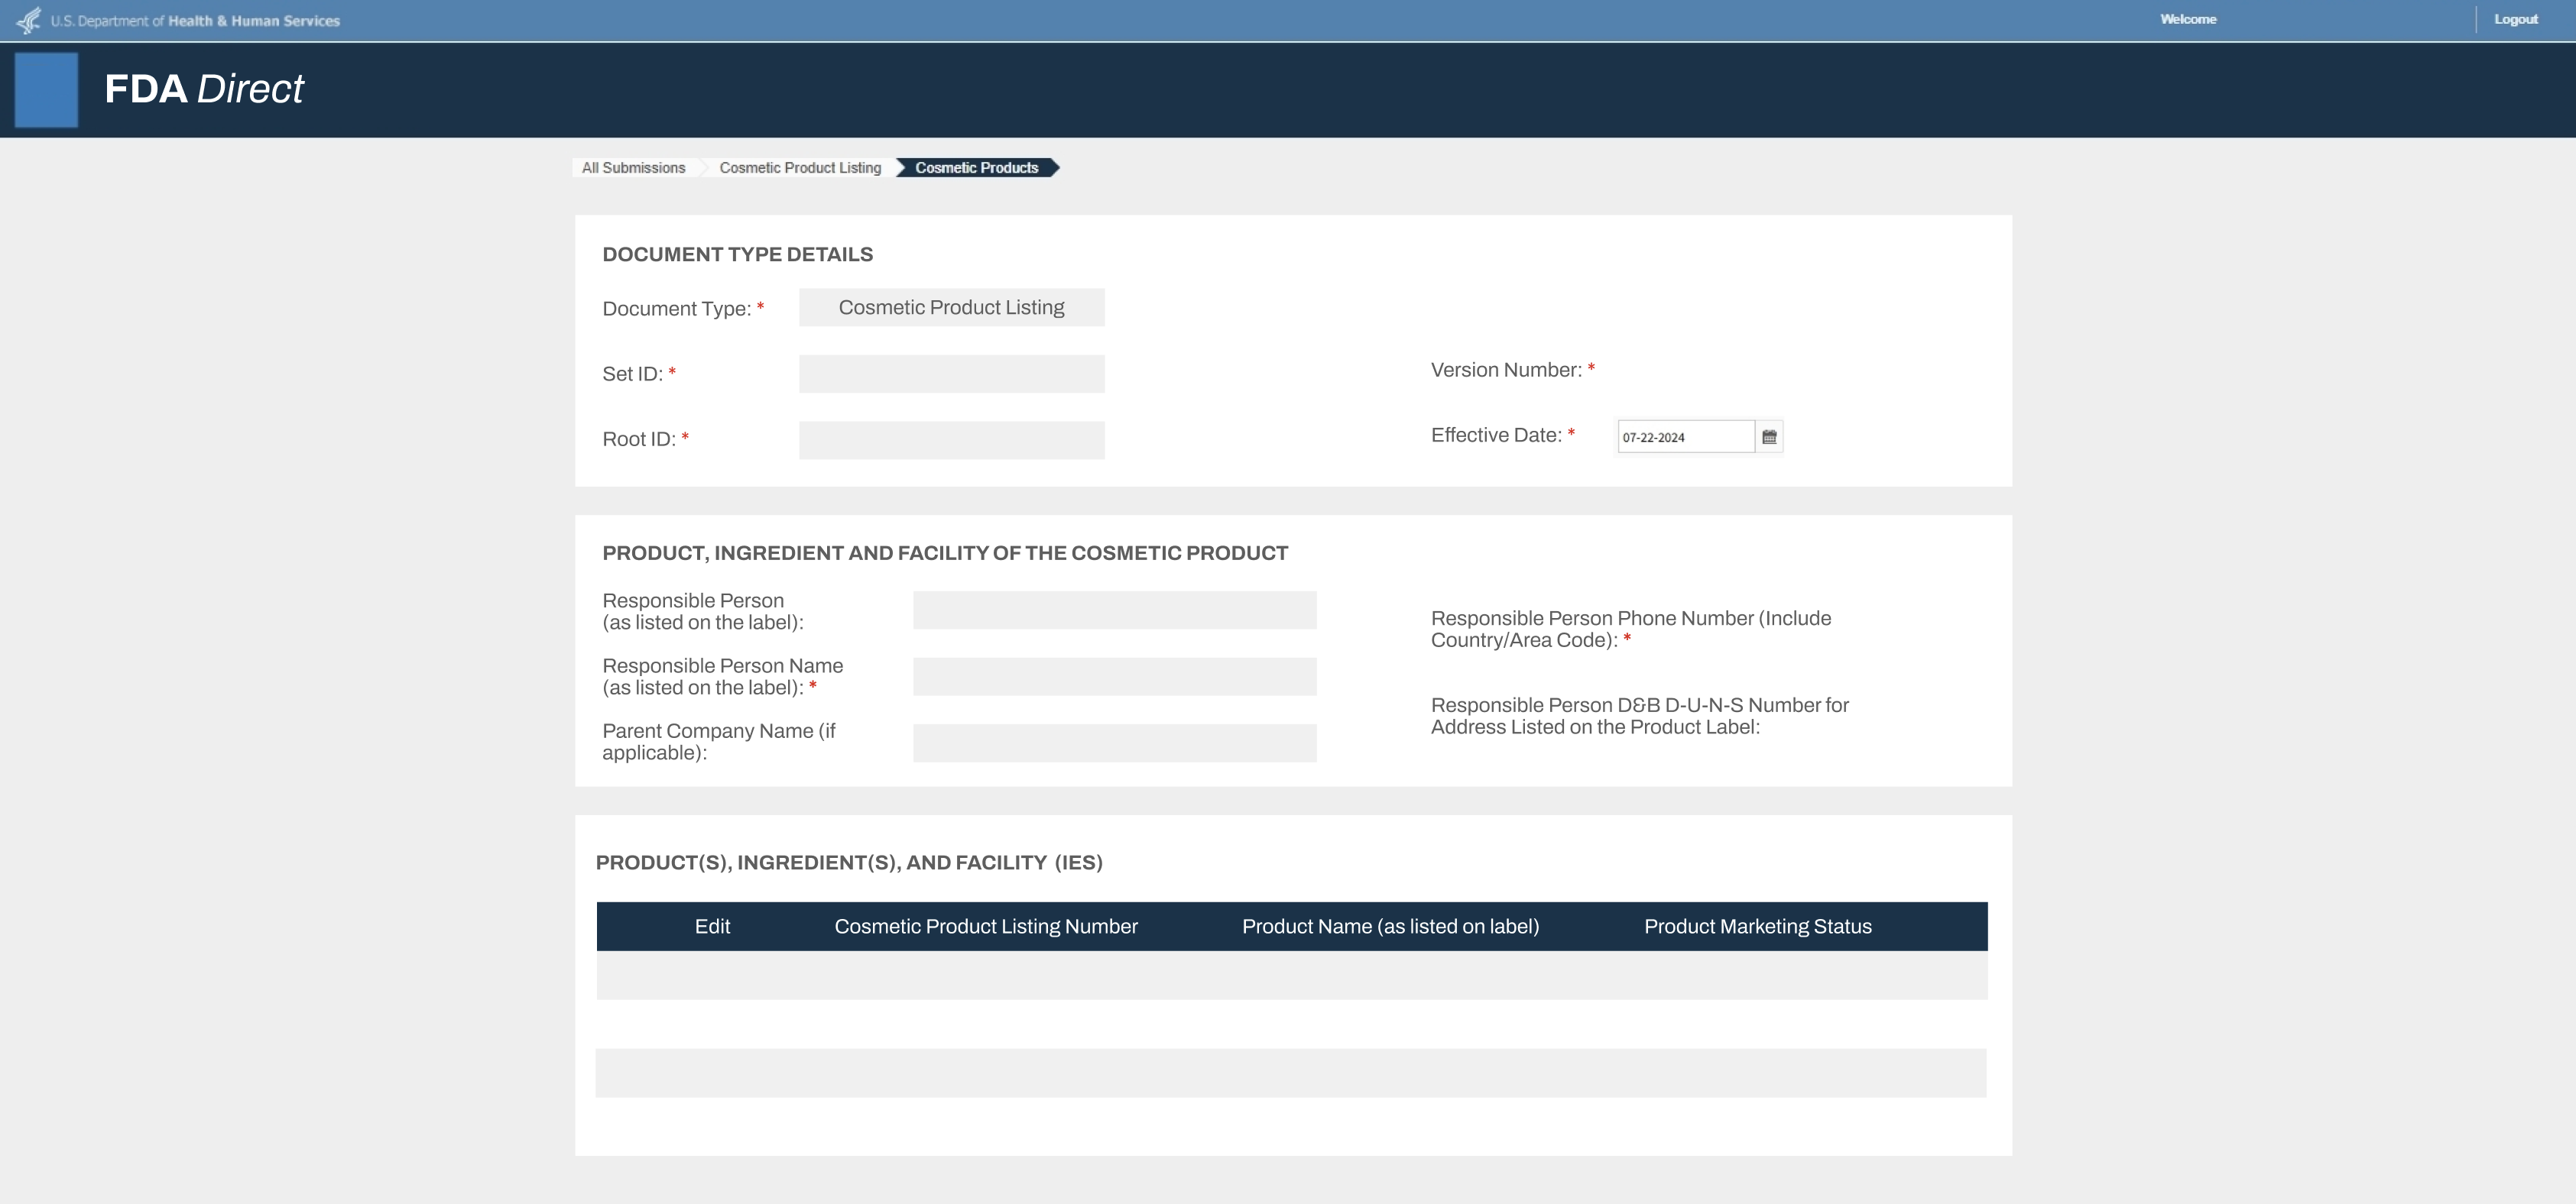Screen dimensions: 2576x1204
Task: Click Cosmetic Product Listing Number column header
Action: (x=985, y=926)
